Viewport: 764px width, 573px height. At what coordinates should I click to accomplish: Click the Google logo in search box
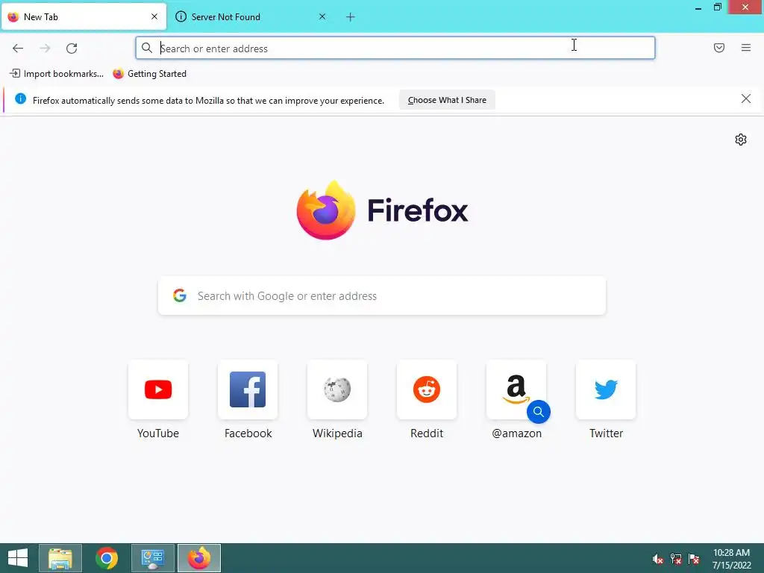click(180, 295)
